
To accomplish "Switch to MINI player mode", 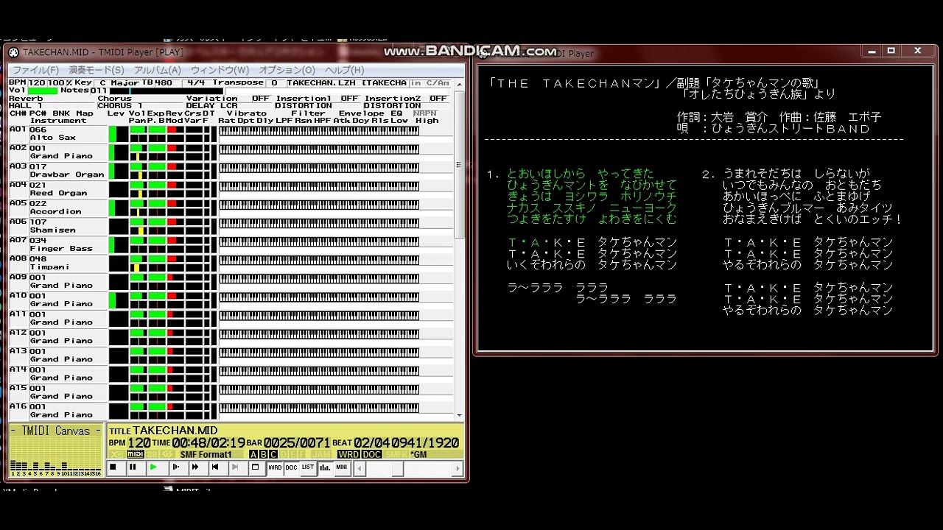I will click(342, 467).
